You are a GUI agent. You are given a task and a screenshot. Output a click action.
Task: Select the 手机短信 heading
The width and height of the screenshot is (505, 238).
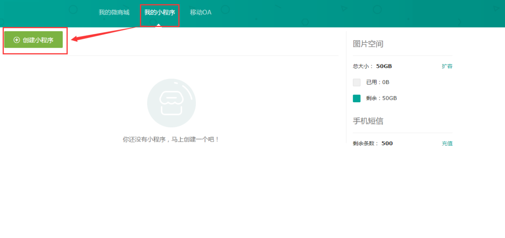pos(368,121)
